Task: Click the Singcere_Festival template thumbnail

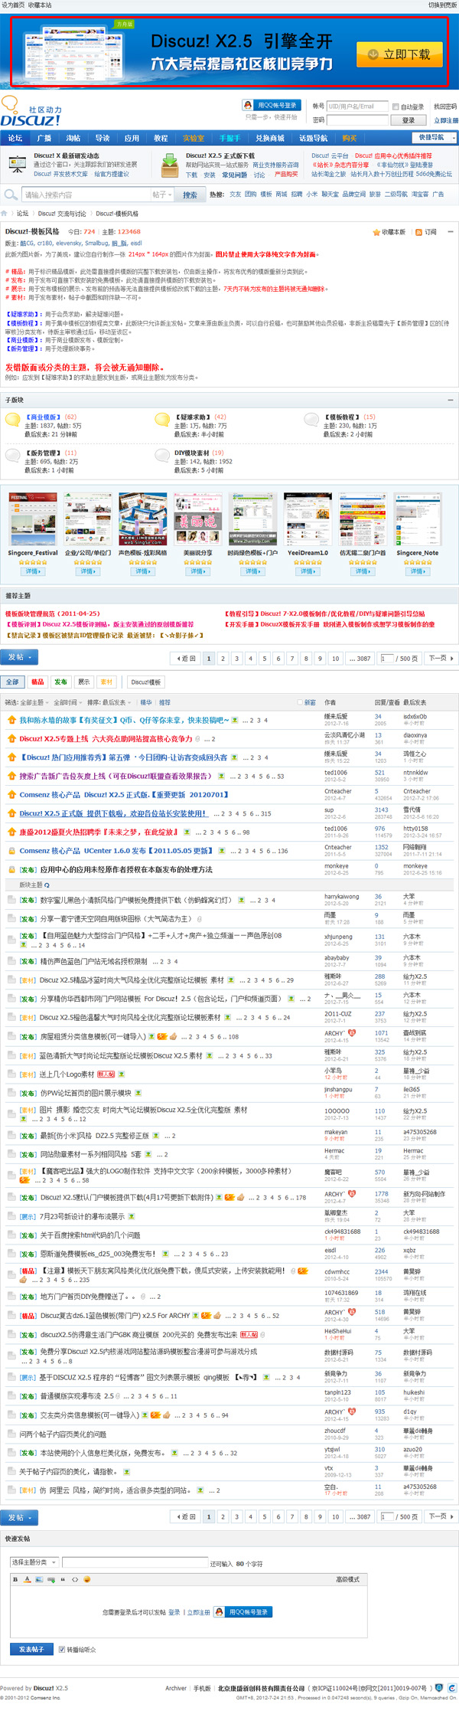Action: pyautogui.click(x=33, y=519)
